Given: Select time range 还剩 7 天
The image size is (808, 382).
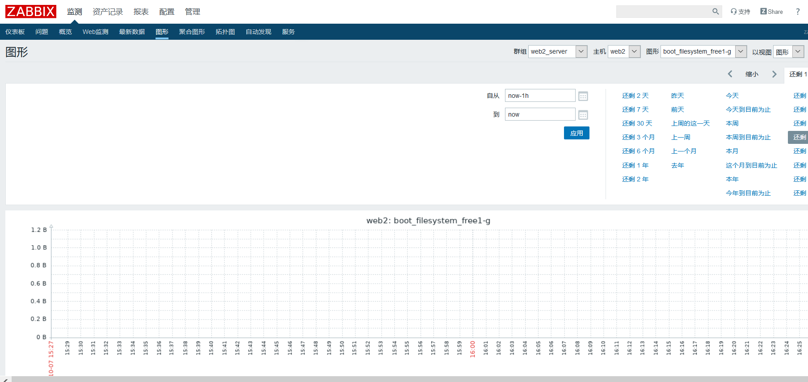Looking at the screenshot, I should (635, 109).
